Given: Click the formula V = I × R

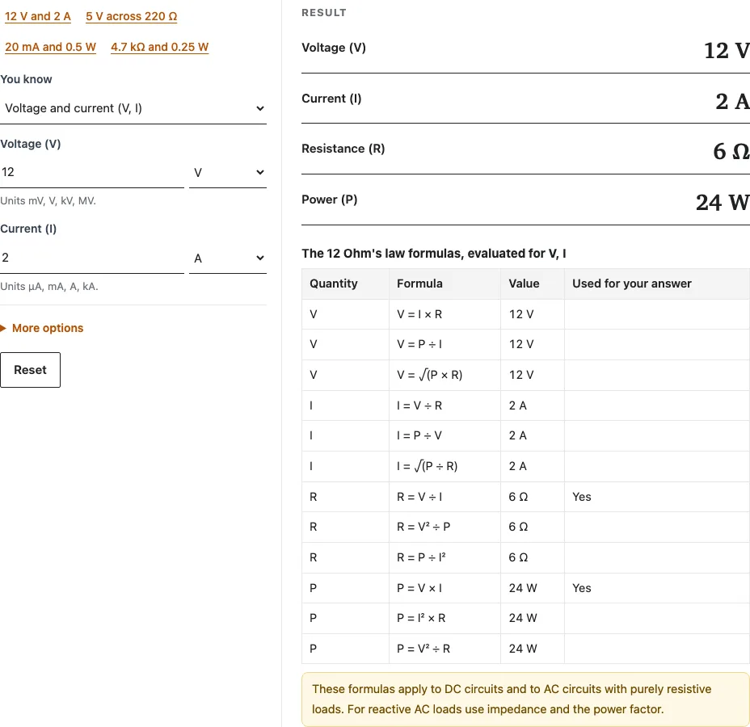Looking at the screenshot, I should tap(419, 314).
